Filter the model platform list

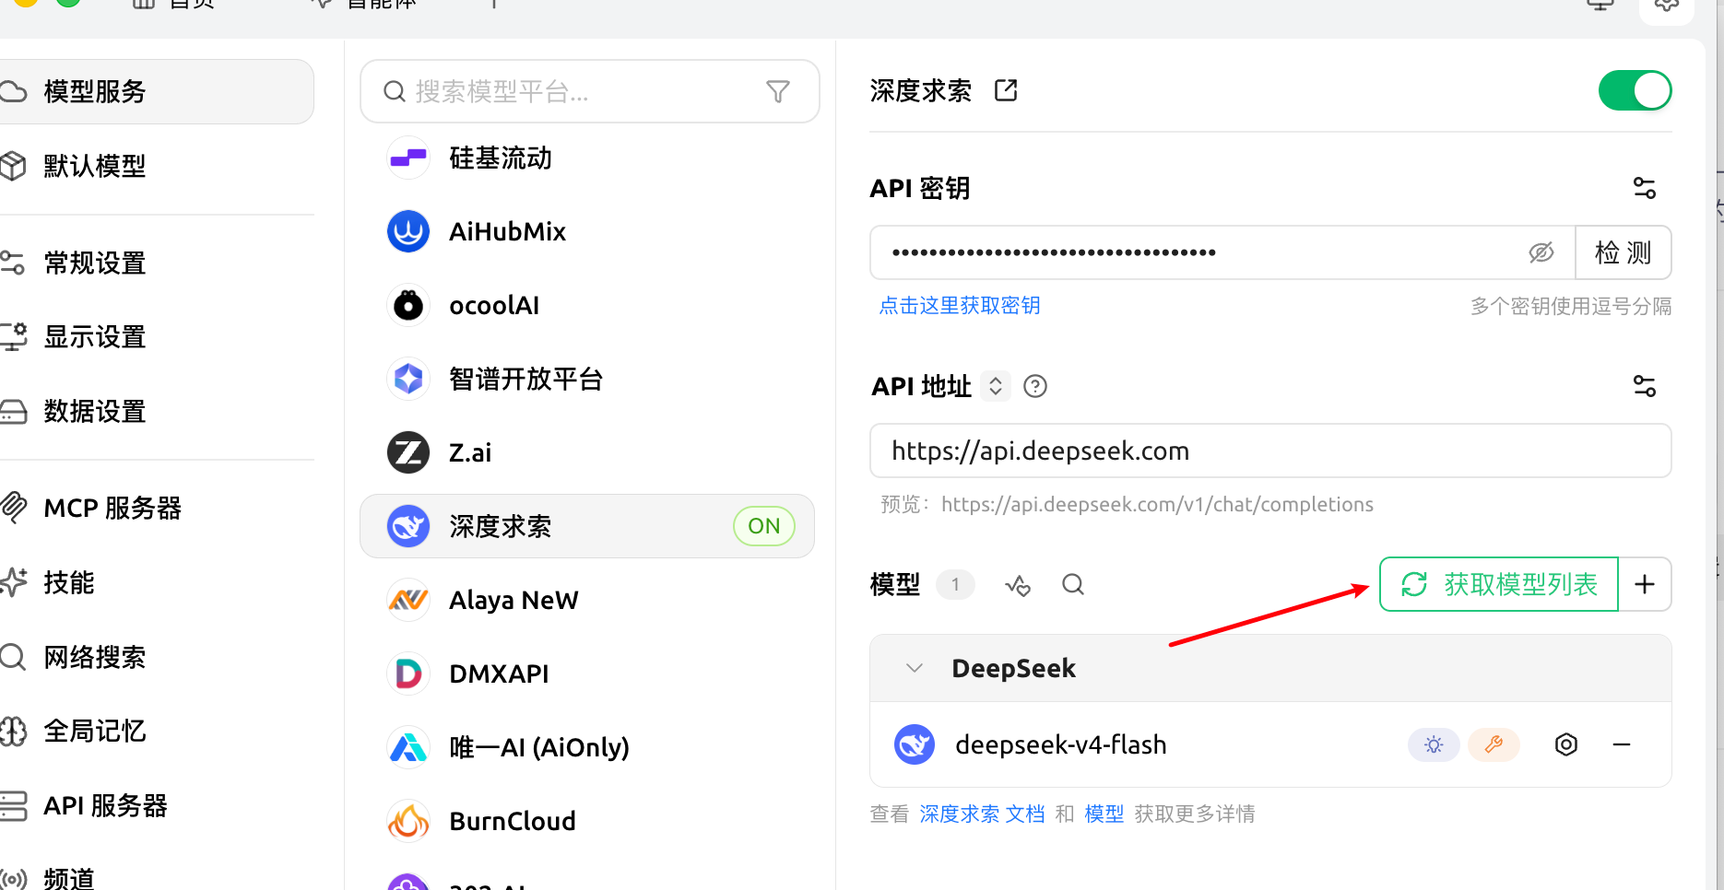tap(778, 91)
